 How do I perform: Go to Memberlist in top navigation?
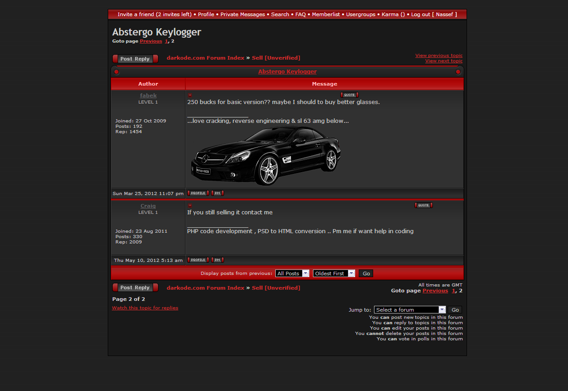(326, 14)
